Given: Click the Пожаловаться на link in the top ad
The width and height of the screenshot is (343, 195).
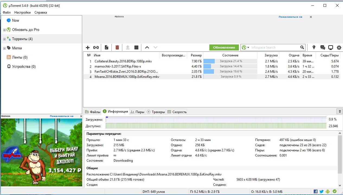Looking at the screenshot, I should pyautogui.click(x=290, y=17).
